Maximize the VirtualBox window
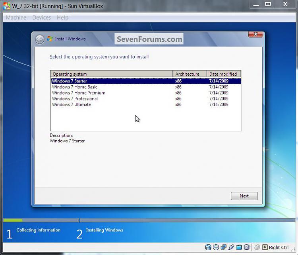This screenshot has height=255, width=298. pyautogui.click(x=268, y=4)
